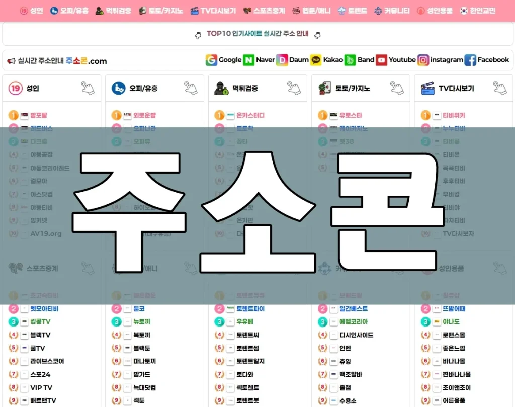Image resolution: width=515 pixels, height=407 pixels.
Task: Click the yellow Kakao icon
Action: click(x=316, y=60)
